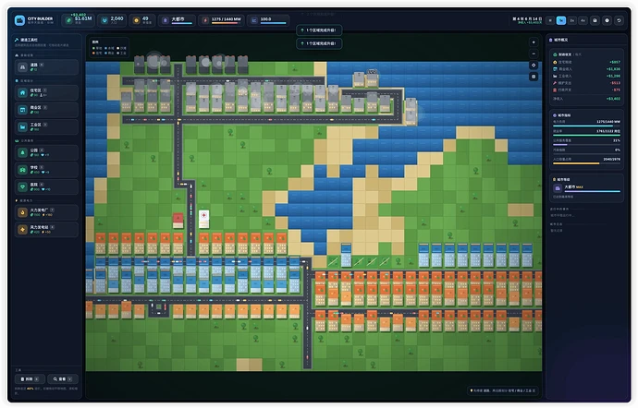Pick the thermal power plant (火力发电厂) tool
638x408 pixels.
[x=47, y=212]
